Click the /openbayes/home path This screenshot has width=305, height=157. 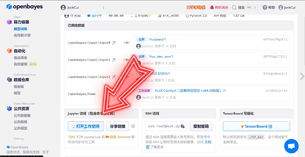click(82, 94)
